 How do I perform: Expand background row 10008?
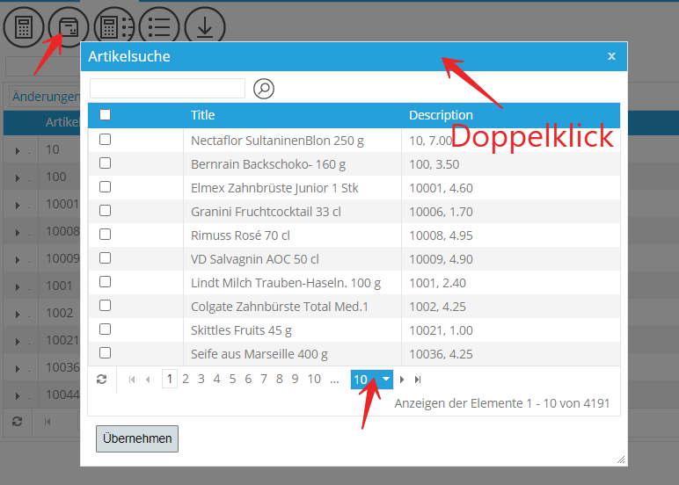tap(18, 233)
